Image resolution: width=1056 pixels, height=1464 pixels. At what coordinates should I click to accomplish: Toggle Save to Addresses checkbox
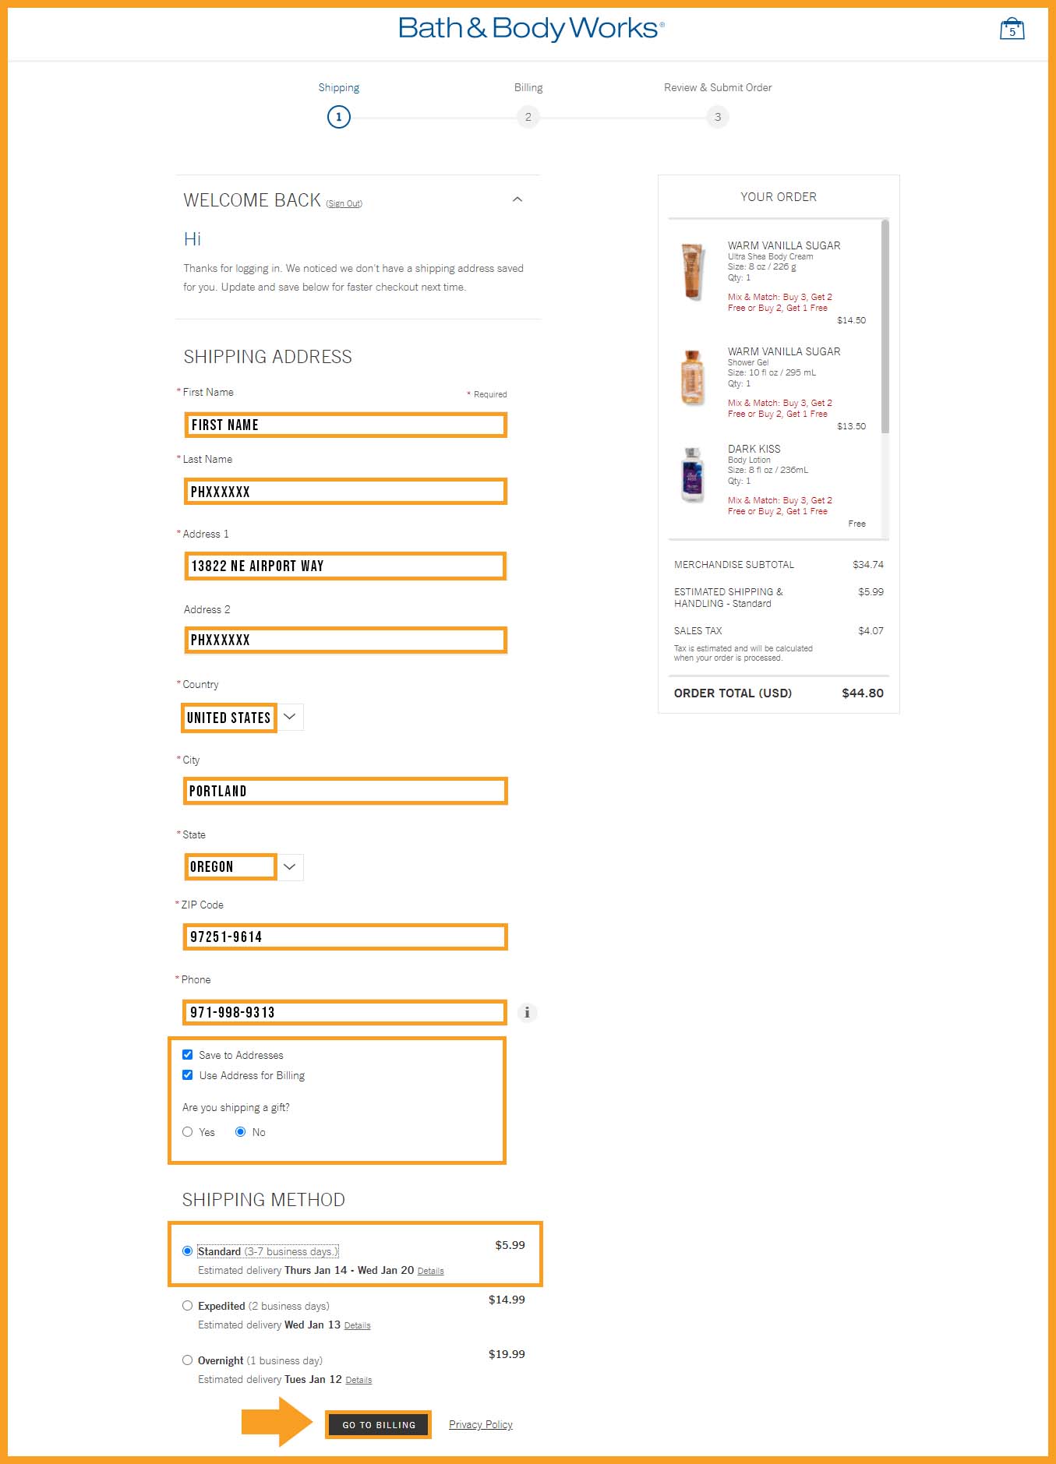[x=187, y=1055]
